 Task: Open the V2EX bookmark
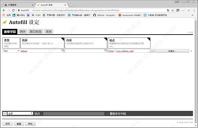click(36, 15)
